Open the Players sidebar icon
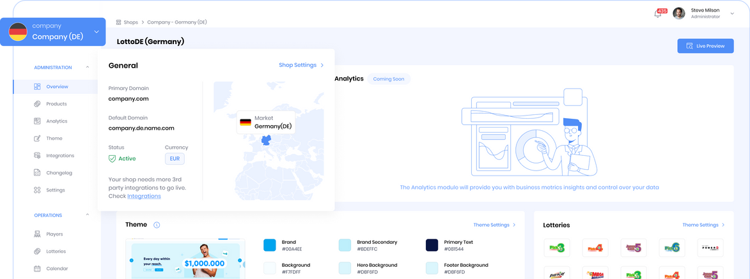 click(38, 234)
